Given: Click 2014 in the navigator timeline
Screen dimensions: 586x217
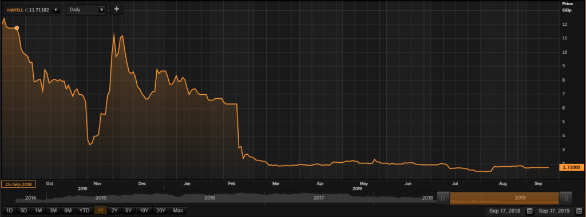Looking at the screenshot, I should coord(30,198).
